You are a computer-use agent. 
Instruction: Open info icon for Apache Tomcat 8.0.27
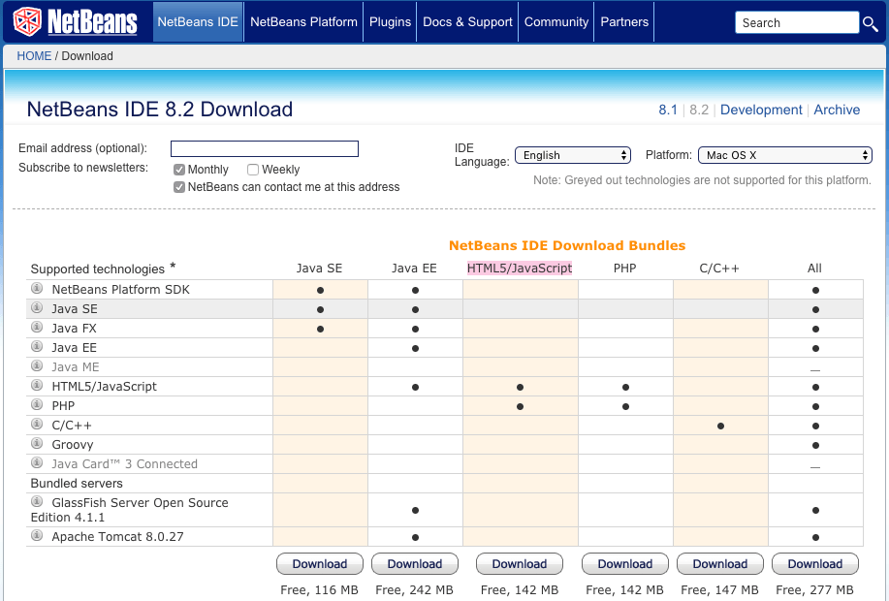(37, 535)
